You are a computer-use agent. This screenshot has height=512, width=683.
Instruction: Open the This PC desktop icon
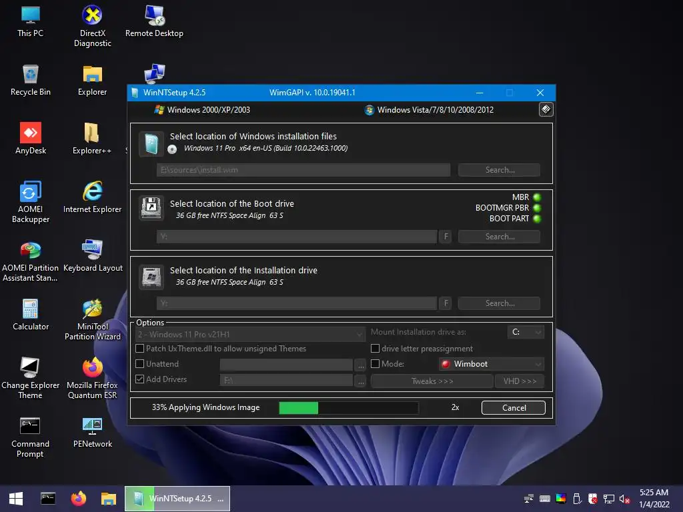(x=31, y=21)
